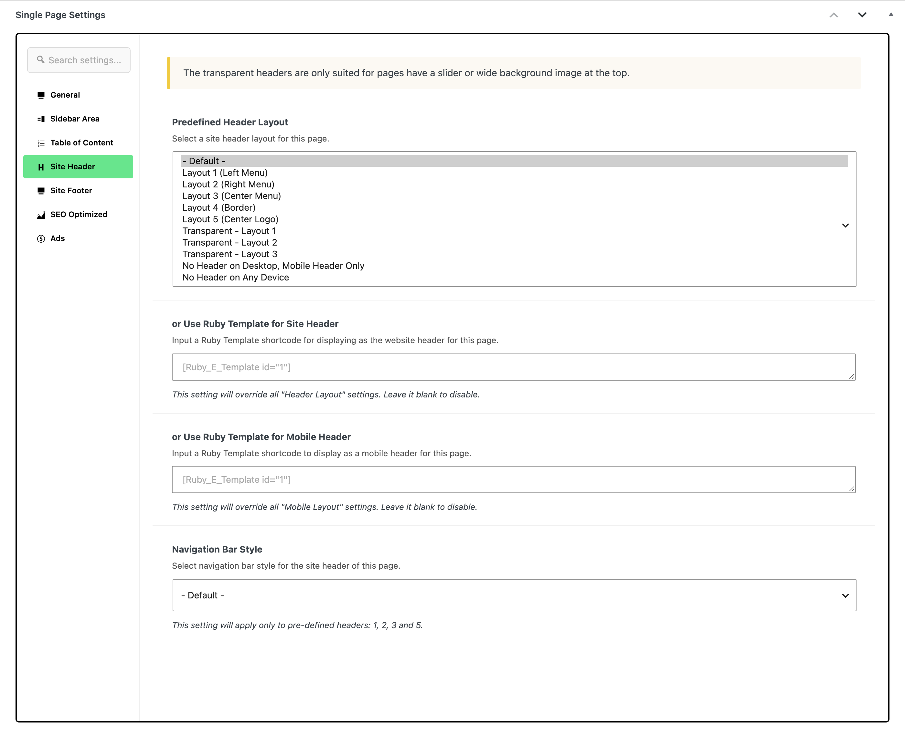The width and height of the screenshot is (905, 738).
Task: Pick Transparent - Layout 1 option
Action: (514, 231)
